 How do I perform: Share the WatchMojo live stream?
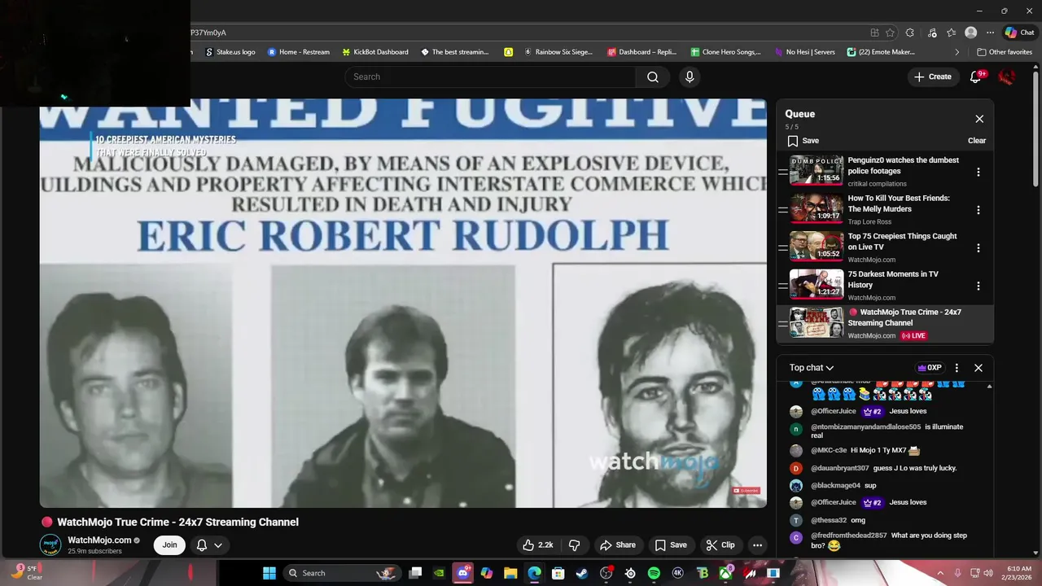point(618,545)
